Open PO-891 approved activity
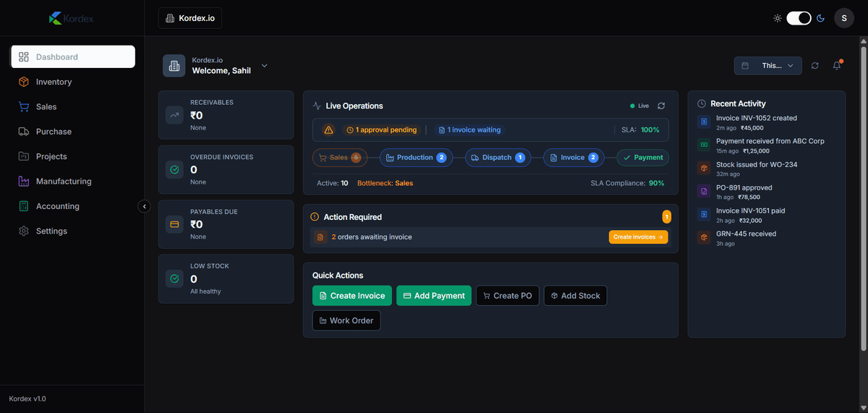 coord(767,192)
